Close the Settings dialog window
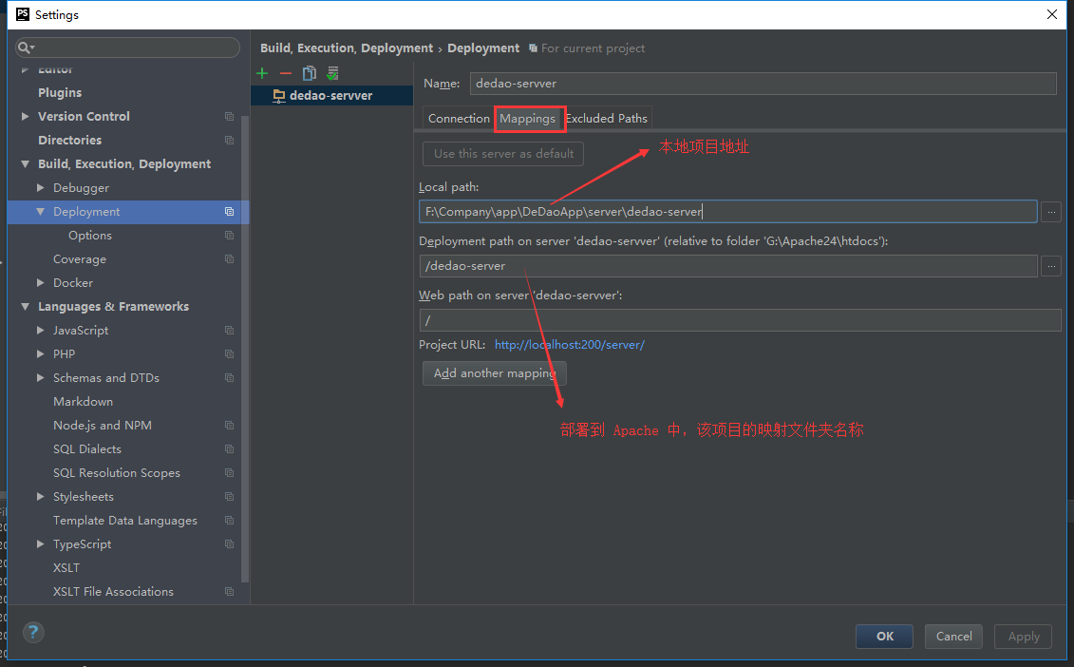Image resolution: width=1074 pixels, height=667 pixels. coord(1052,14)
